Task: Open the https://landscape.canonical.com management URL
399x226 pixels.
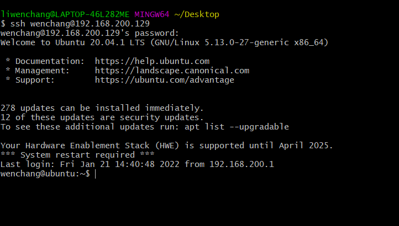Action: click(x=172, y=71)
